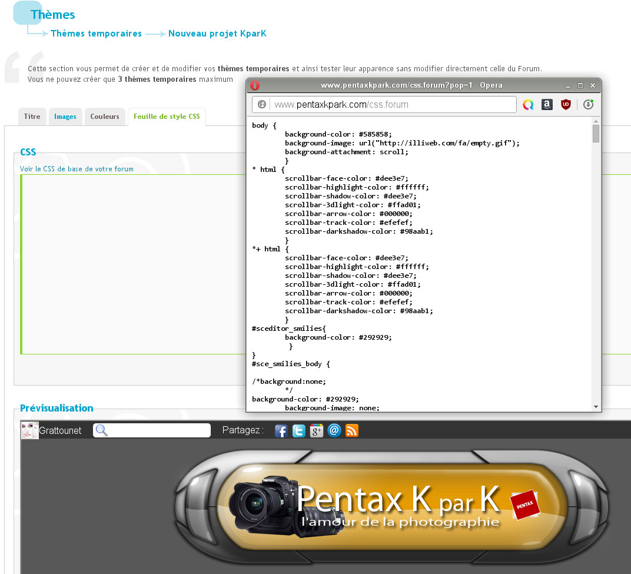Click the search input field in the preview

[x=152, y=430]
